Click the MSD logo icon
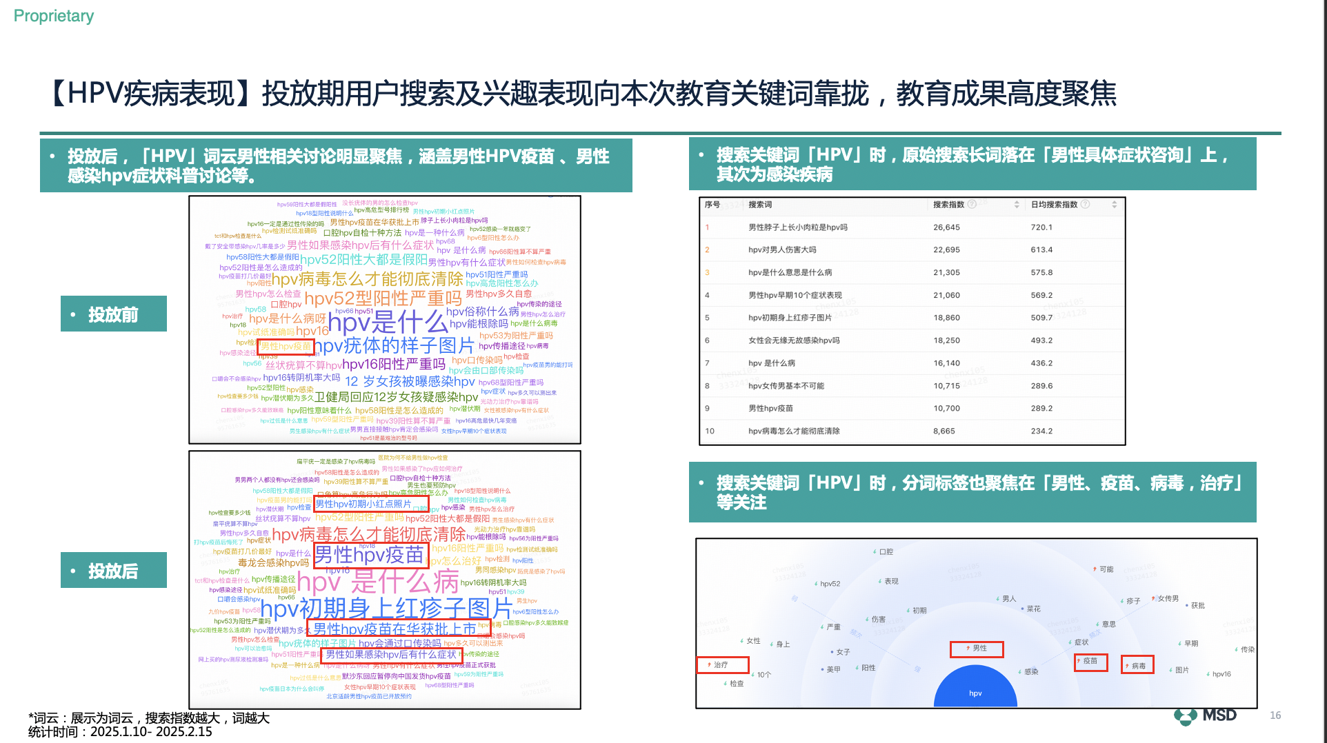The image size is (1327, 743). coord(1186,716)
